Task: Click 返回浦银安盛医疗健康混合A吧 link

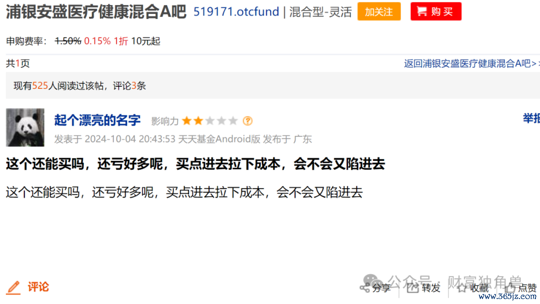Action: point(469,63)
